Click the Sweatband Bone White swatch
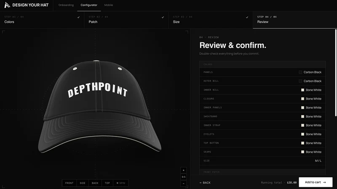 [x=302, y=117]
